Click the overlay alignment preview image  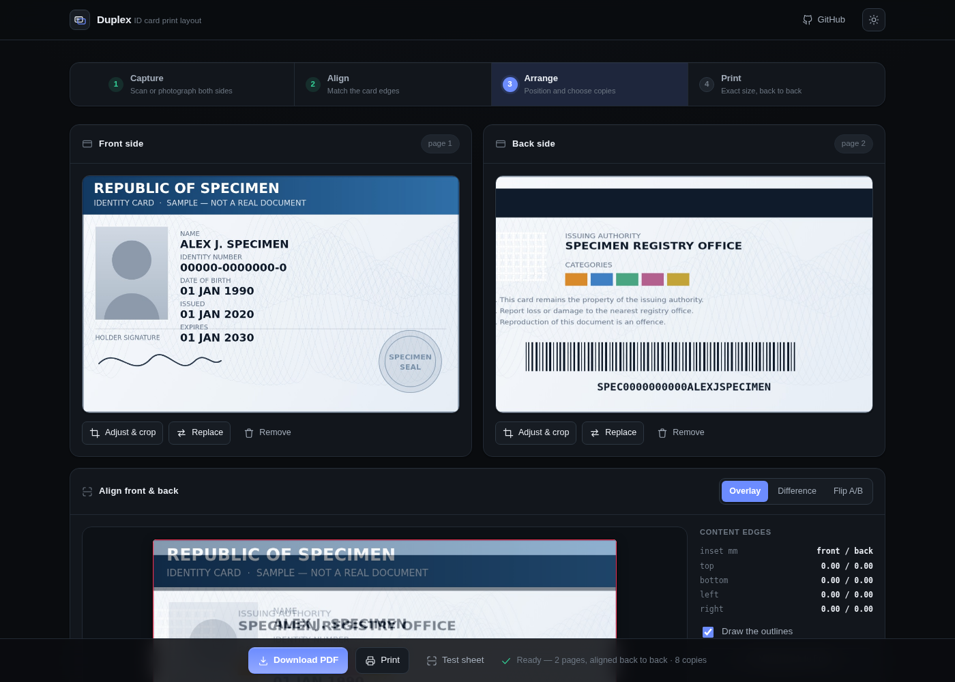[385, 589]
